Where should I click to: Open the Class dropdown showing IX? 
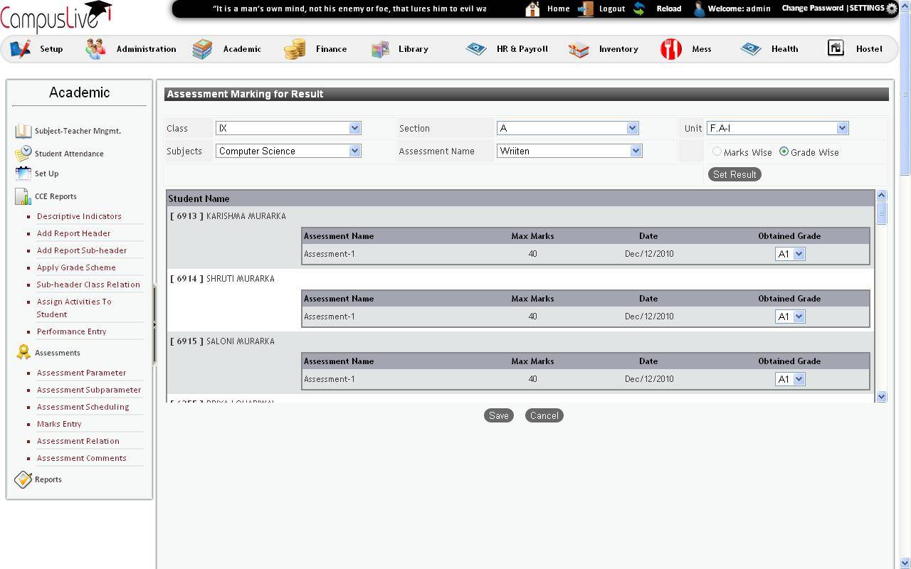pyautogui.click(x=288, y=128)
